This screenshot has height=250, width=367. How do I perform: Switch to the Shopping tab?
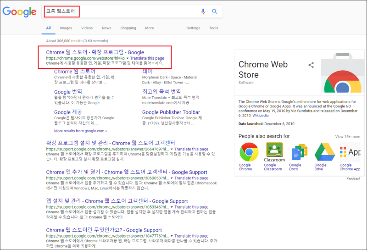click(x=128, y=28)
